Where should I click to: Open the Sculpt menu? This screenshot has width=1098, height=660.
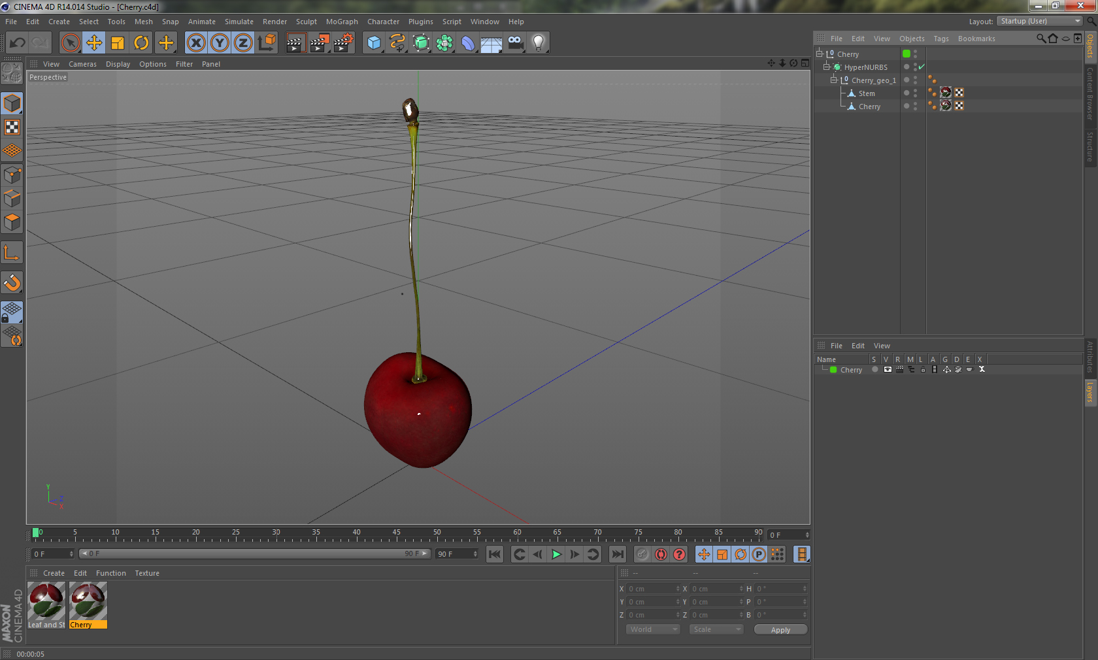point(307,22)
